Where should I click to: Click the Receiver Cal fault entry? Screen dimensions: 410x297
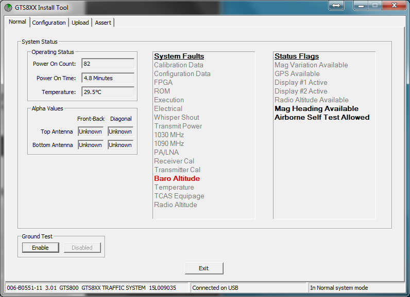click(x=174, y=161)
